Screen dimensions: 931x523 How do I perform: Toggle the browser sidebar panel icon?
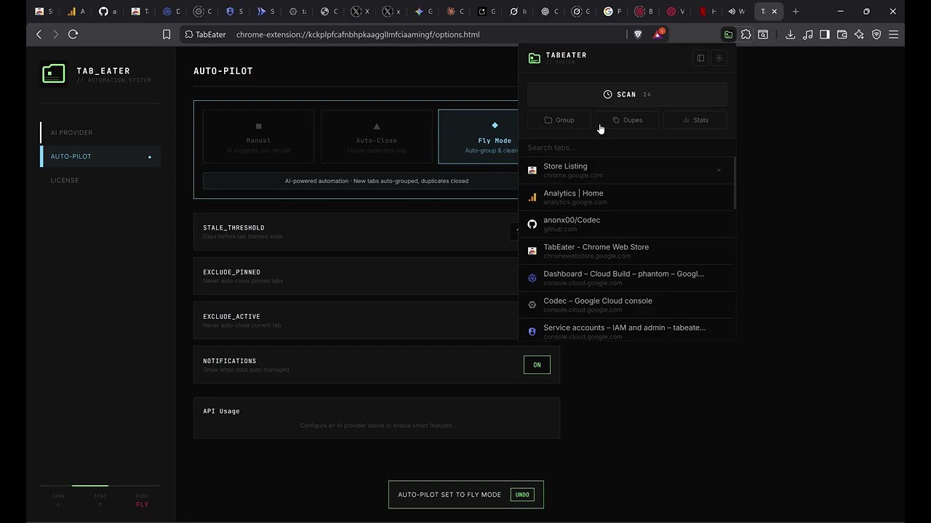click(x=825, y=34)
